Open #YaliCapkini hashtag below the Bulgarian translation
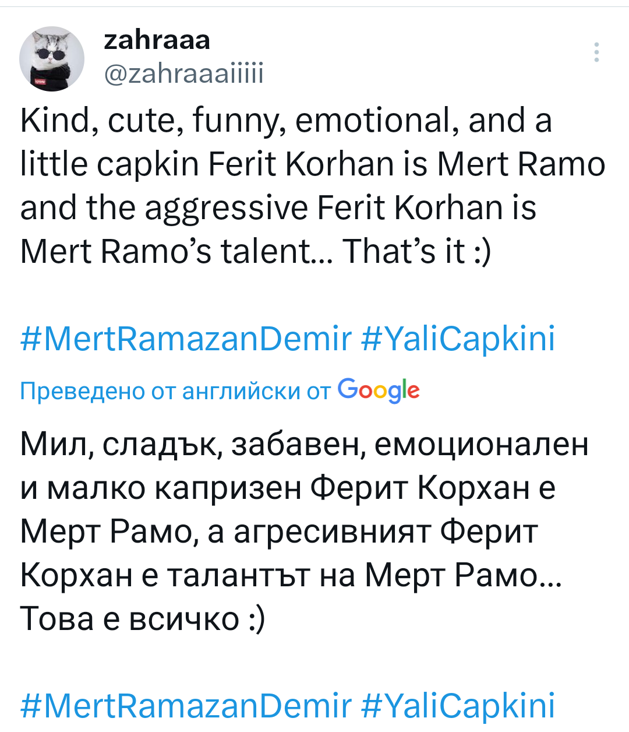This screenshot has height=732, width=629. [x=458, y=705]
